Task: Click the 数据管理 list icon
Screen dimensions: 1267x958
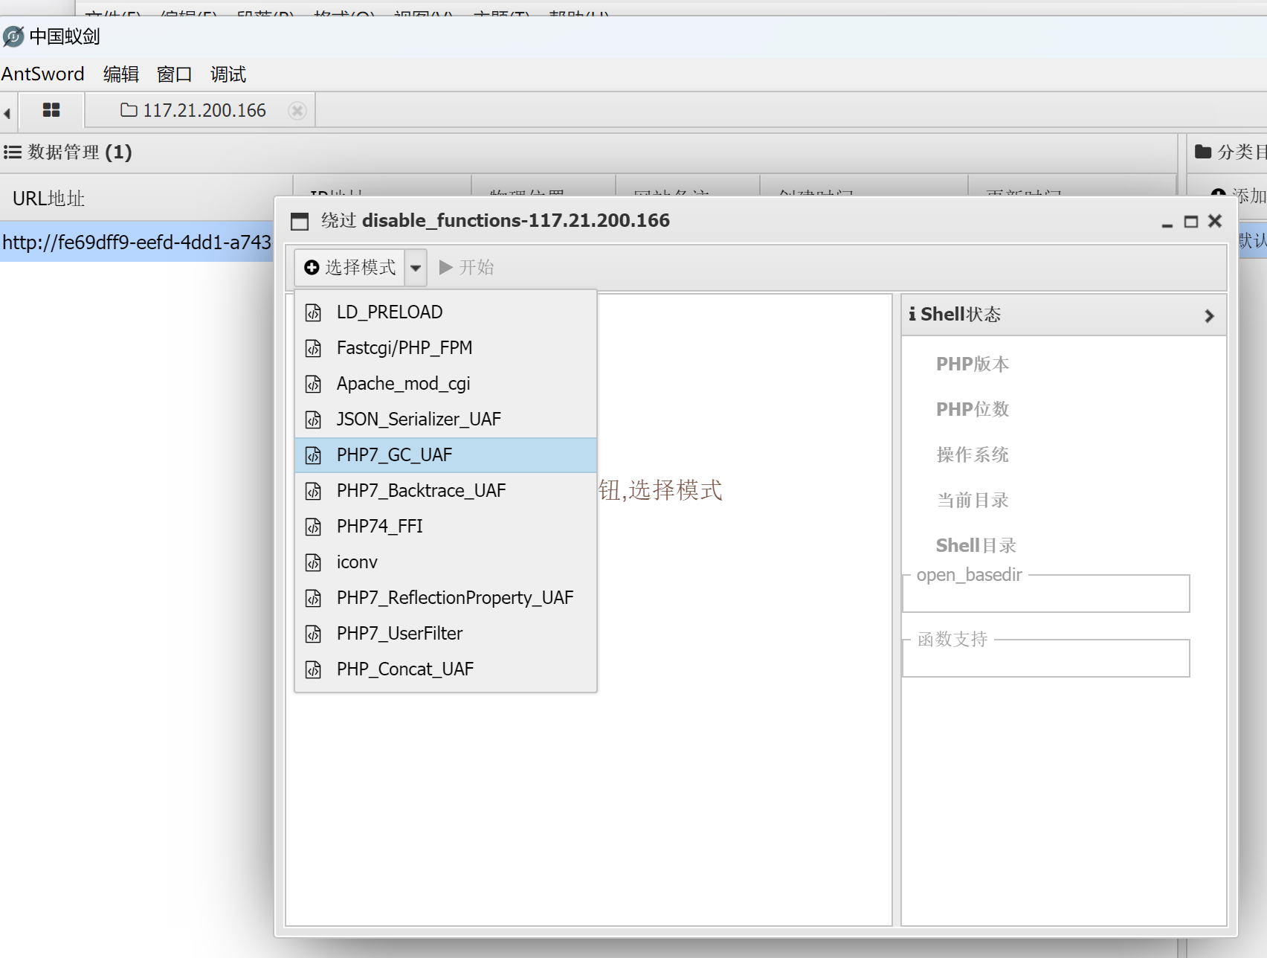Action: point(12,152)
